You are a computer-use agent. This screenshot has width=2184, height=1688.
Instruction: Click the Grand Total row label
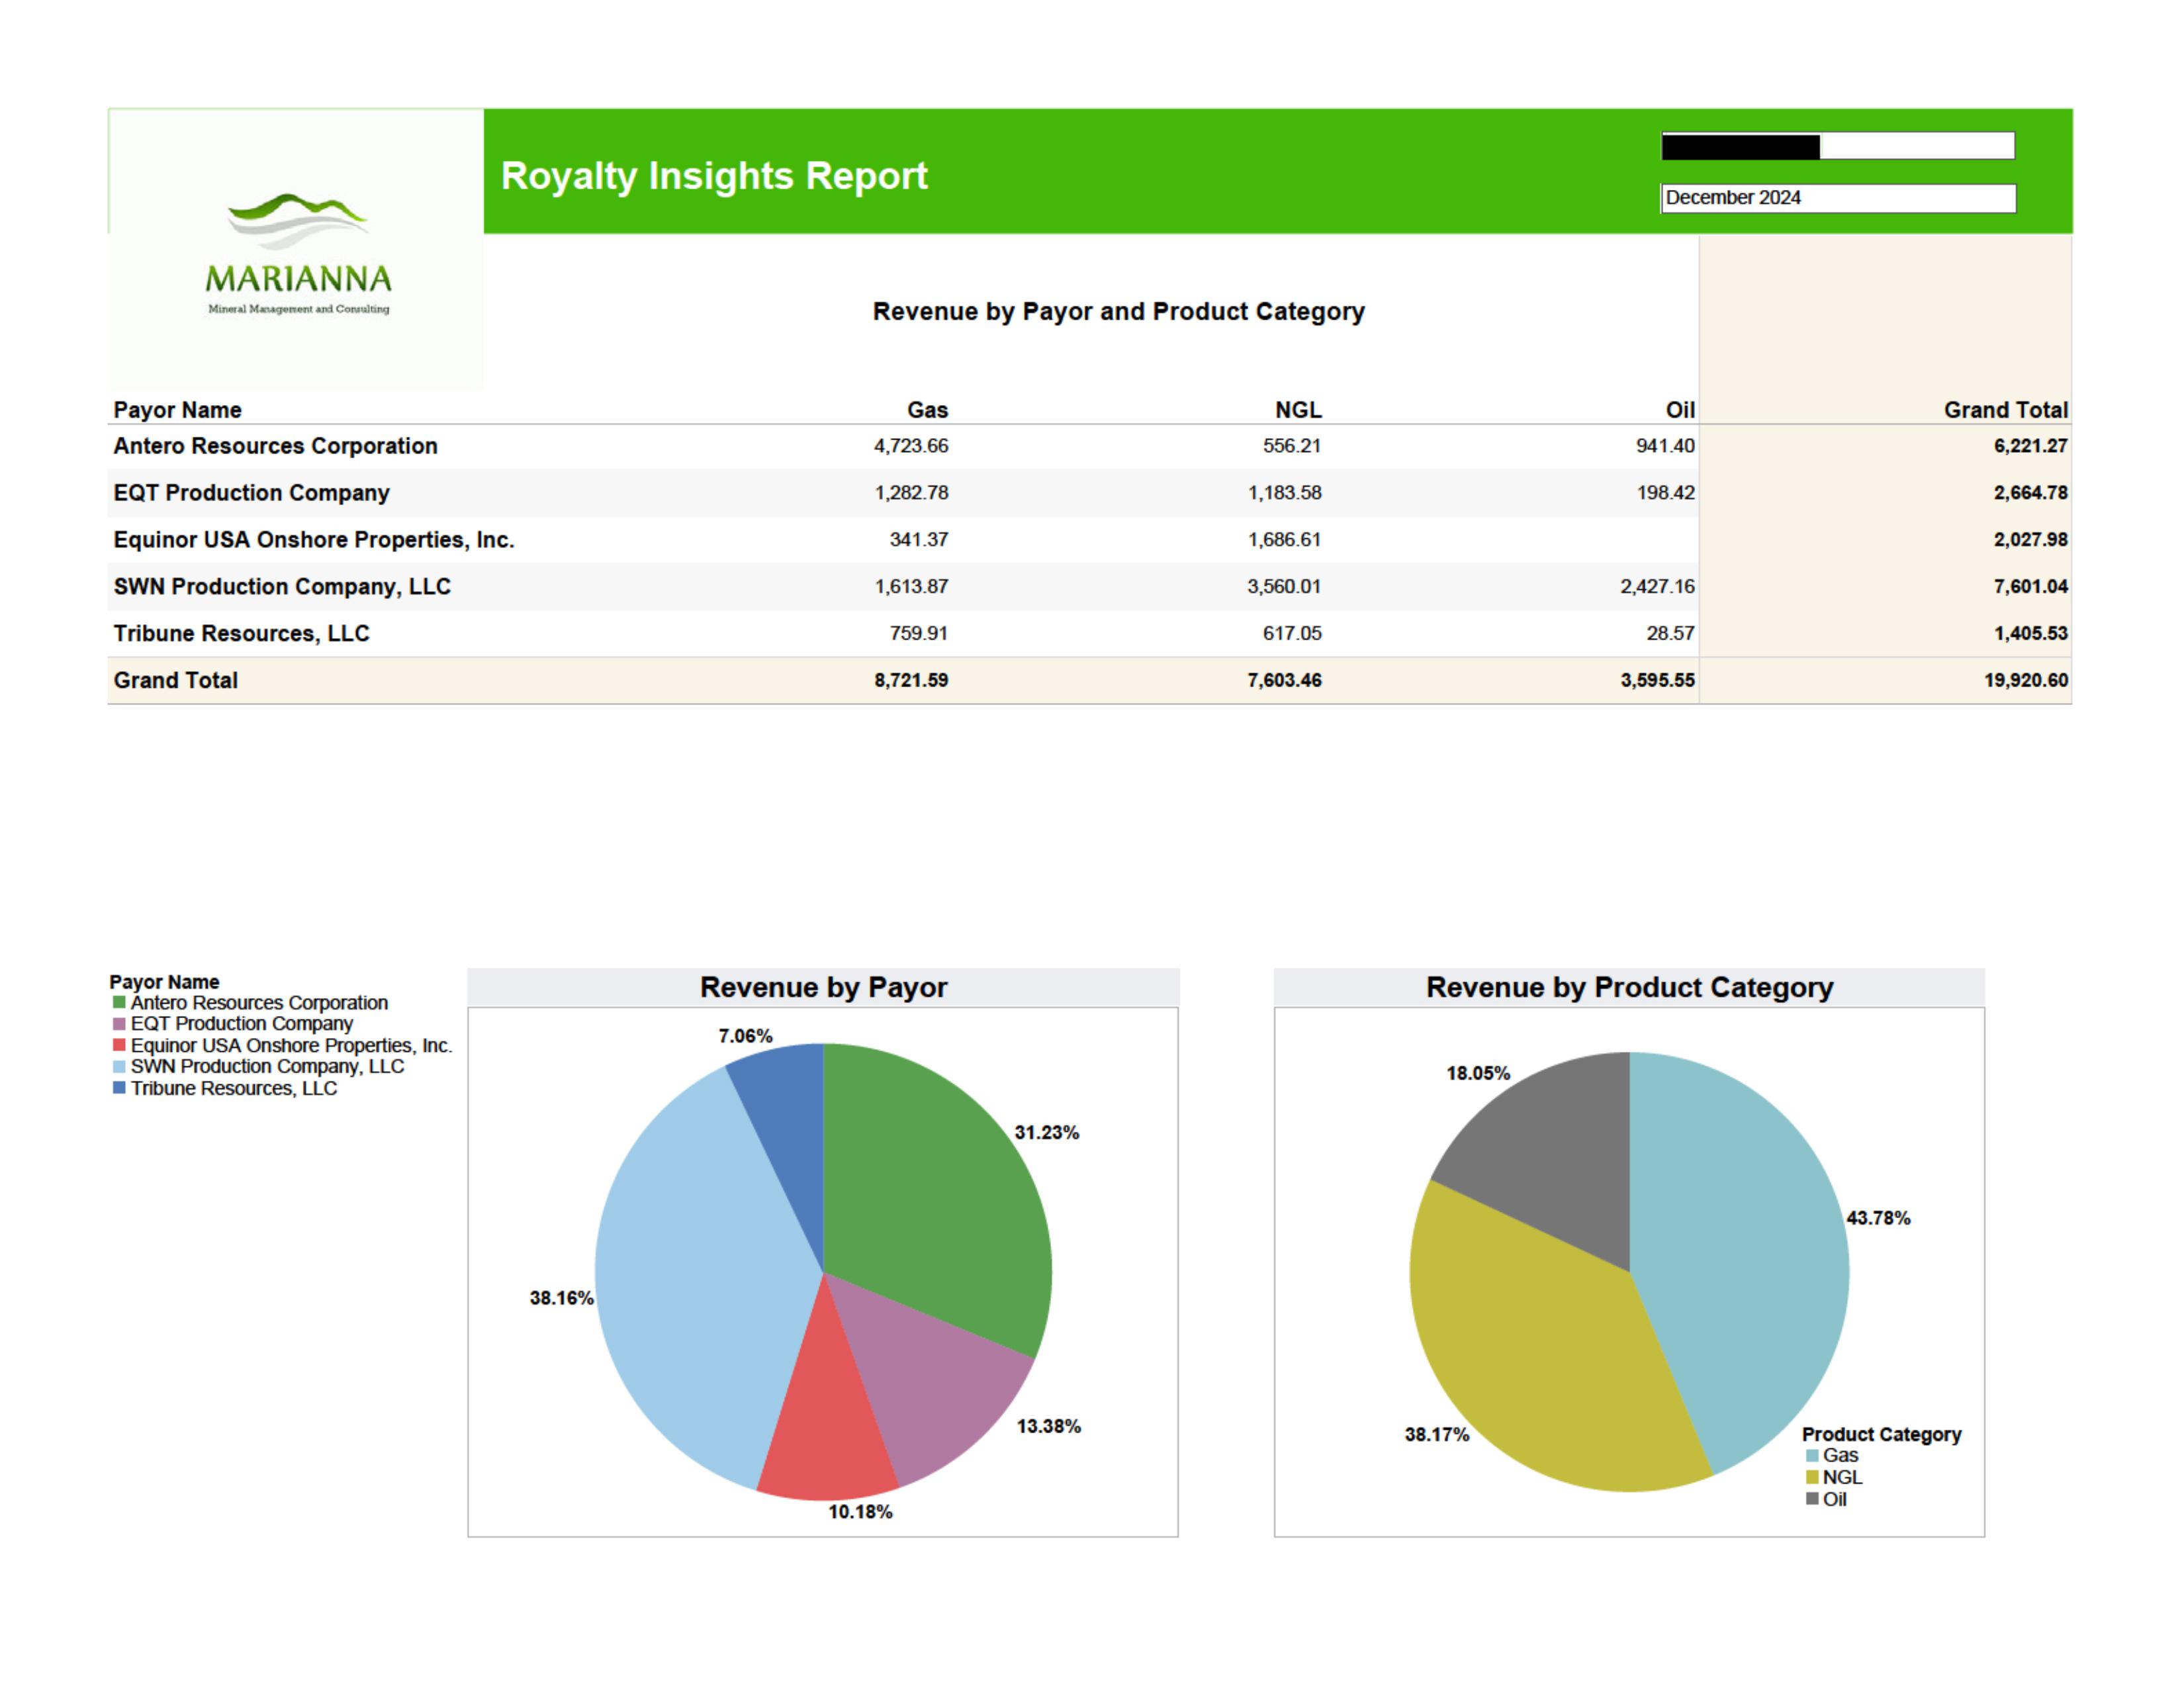[x=175, y=681]
